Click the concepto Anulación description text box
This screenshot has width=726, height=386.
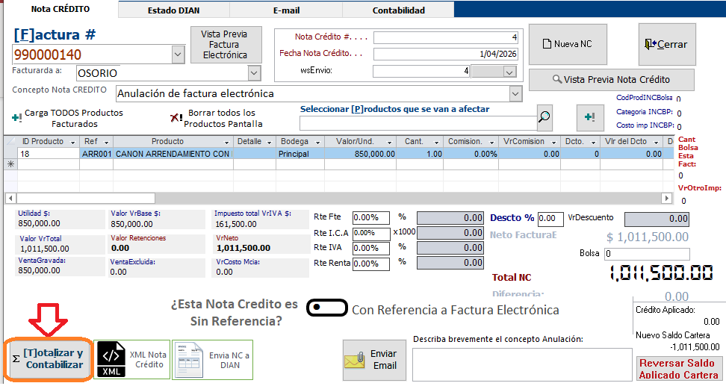(516, 364)
